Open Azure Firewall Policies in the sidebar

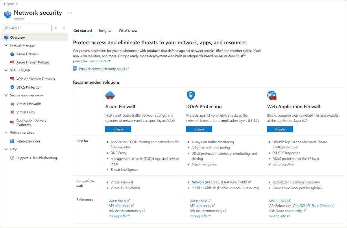[33, 62]
